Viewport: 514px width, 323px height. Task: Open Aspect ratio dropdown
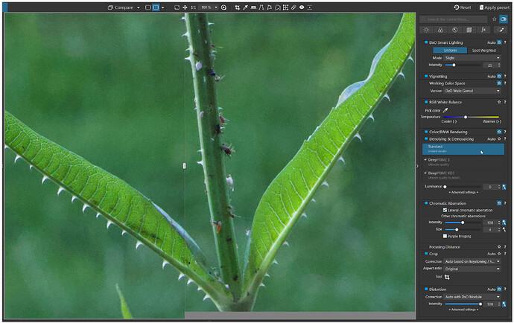pos(472,269)
